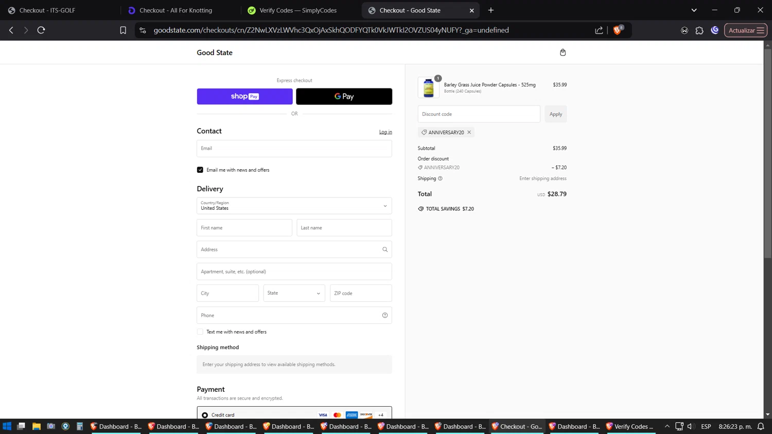Click the Task View icon in taskbar
772x434 pixels.
[x=21, y=426]
